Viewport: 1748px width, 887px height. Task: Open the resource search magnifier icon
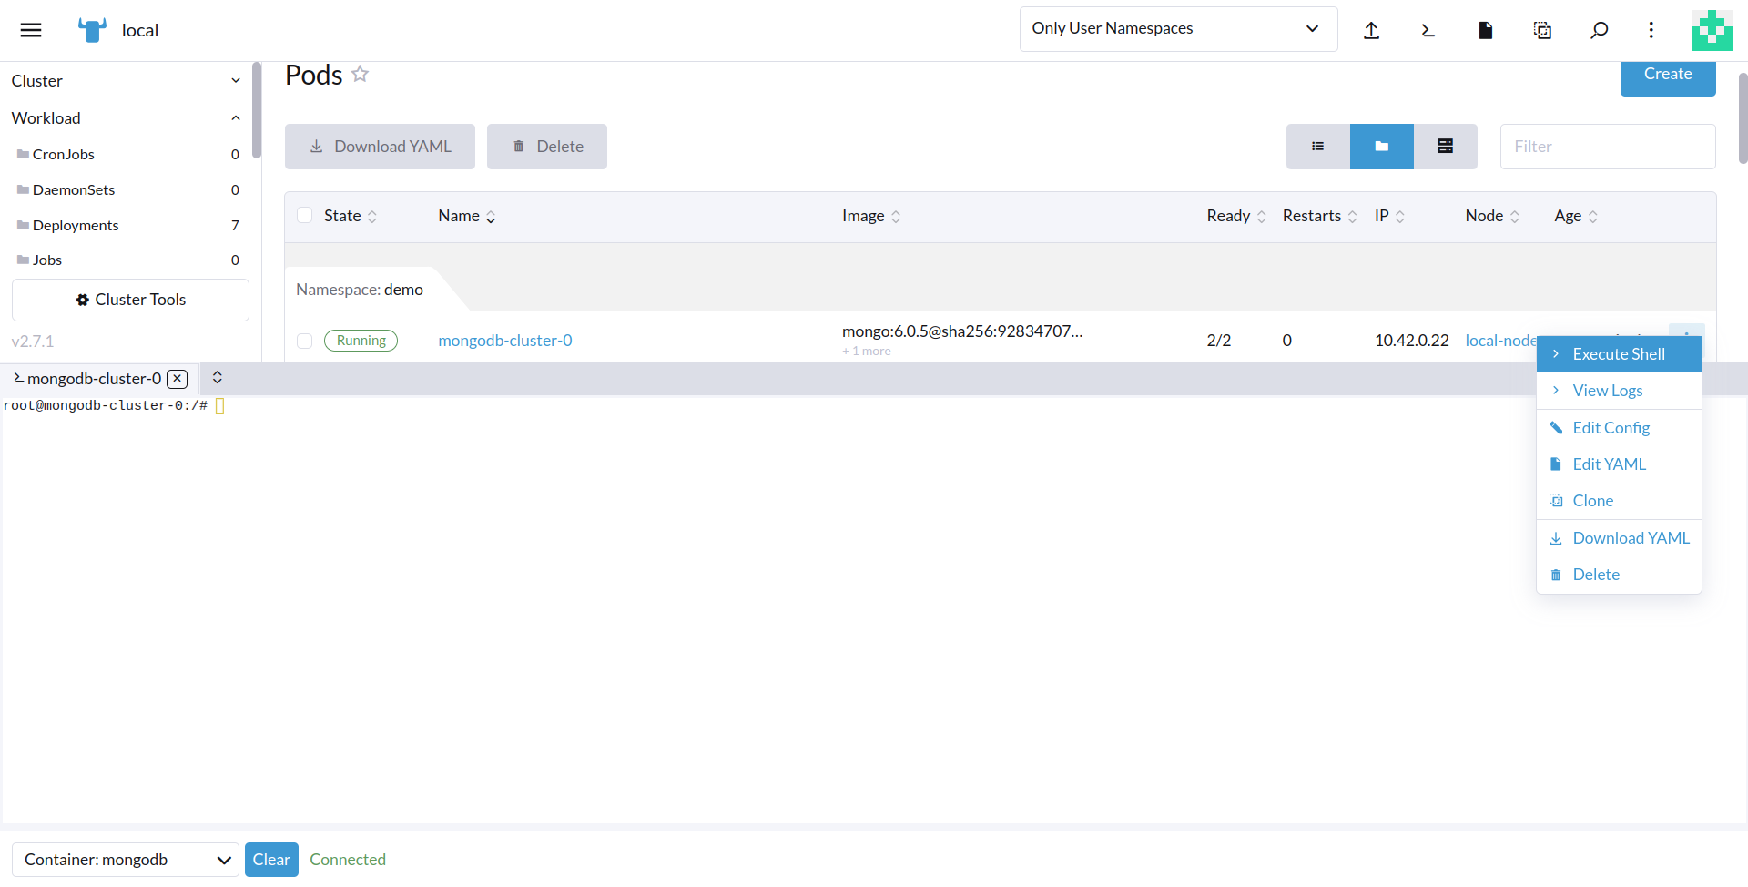point(1600,29)
